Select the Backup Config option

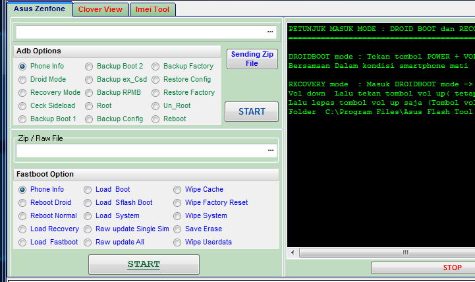[89, 119]
